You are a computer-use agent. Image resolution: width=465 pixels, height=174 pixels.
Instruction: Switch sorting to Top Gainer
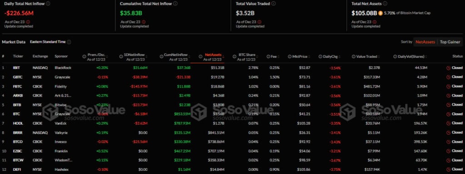click(x=450, y=42)
